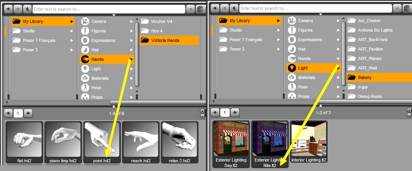The image size is (412, 171).
Task: Select the Victoria Hands folder
Action: (169, 40)
